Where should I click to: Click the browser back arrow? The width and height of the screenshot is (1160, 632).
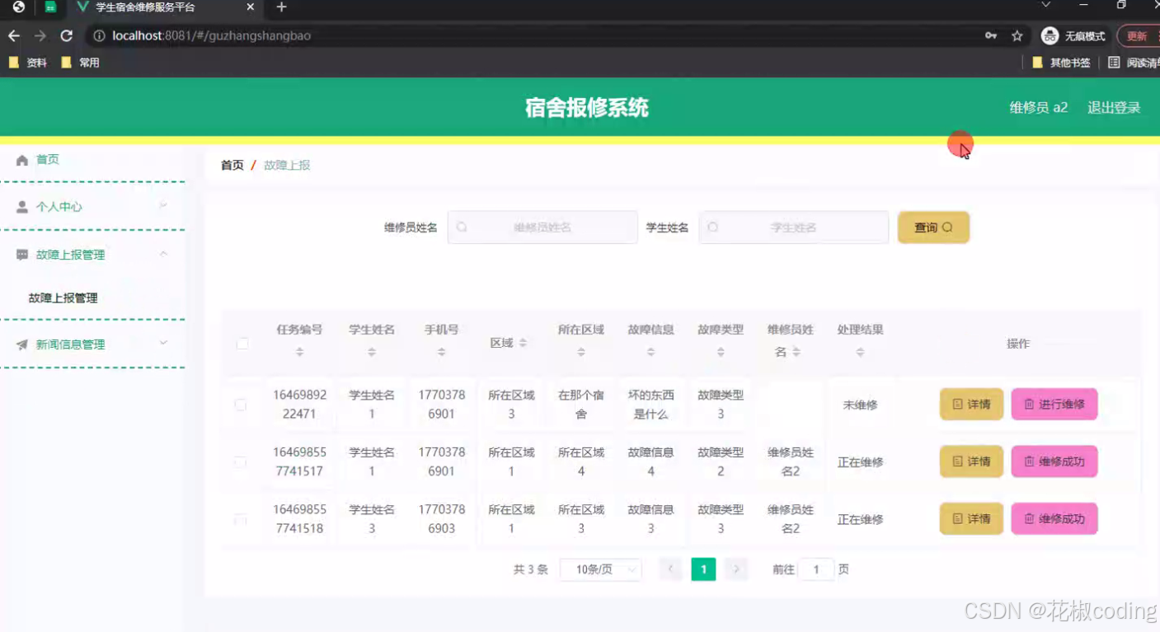click(14, 36)
